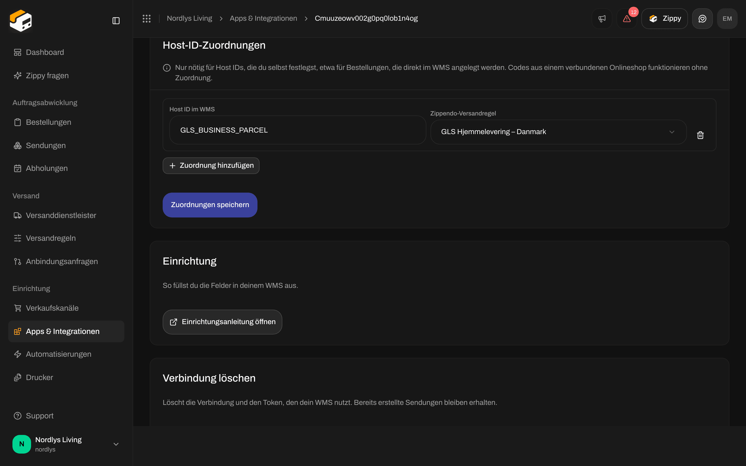
Task: Expand the Nordlys Living workspace switcher
Action: click(66, 444)
